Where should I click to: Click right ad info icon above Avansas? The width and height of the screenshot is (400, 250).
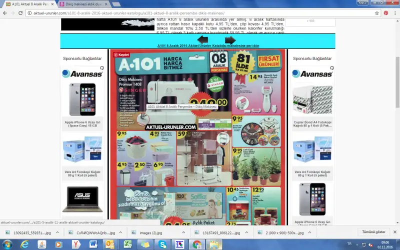tap(332, 68)
